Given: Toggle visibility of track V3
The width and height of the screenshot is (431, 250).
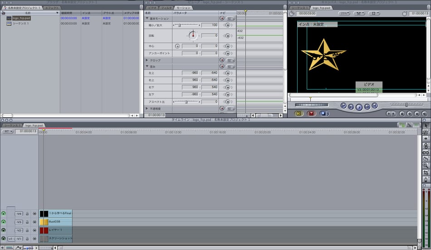Looking at the screenshot, I should point(3,222).
